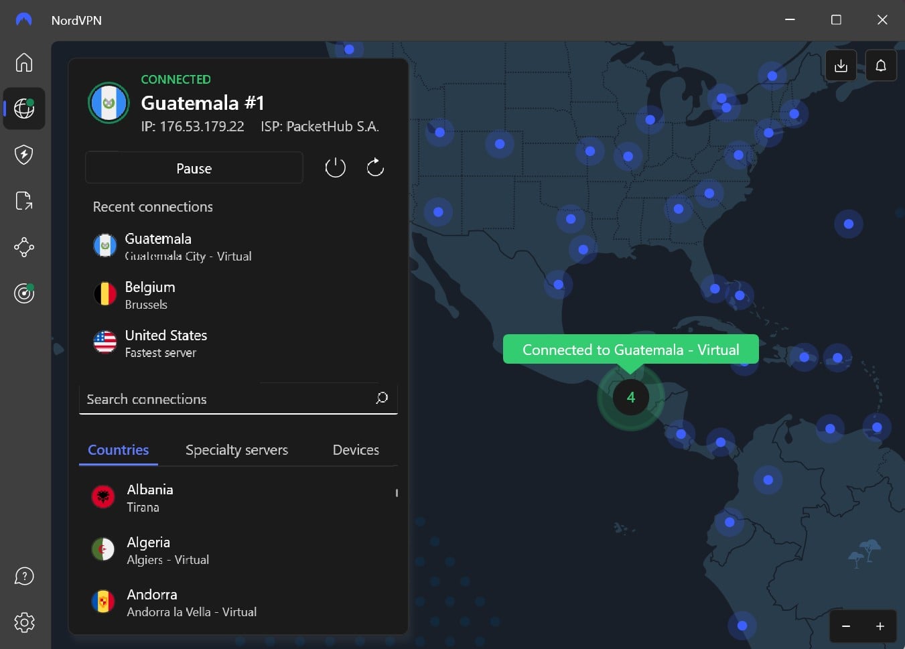Switch to the Devices tab

pyautogui.click(x=355, y=449)
